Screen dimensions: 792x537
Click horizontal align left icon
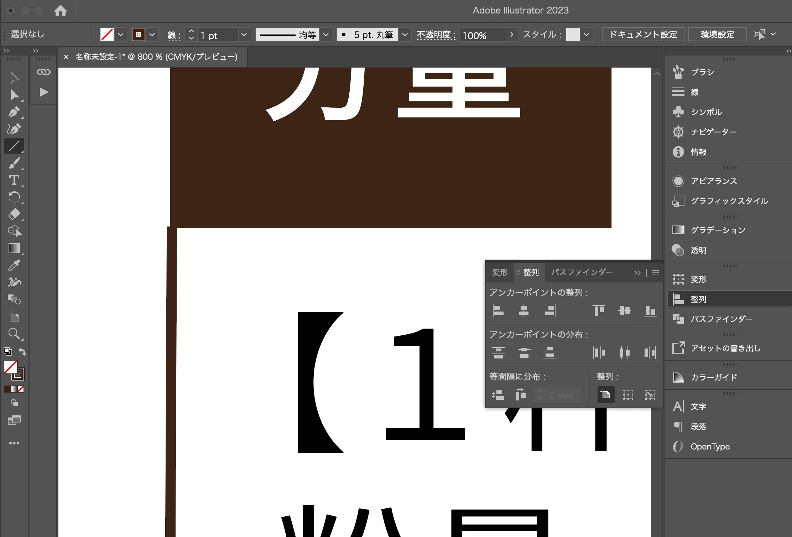tap(498, 310)
